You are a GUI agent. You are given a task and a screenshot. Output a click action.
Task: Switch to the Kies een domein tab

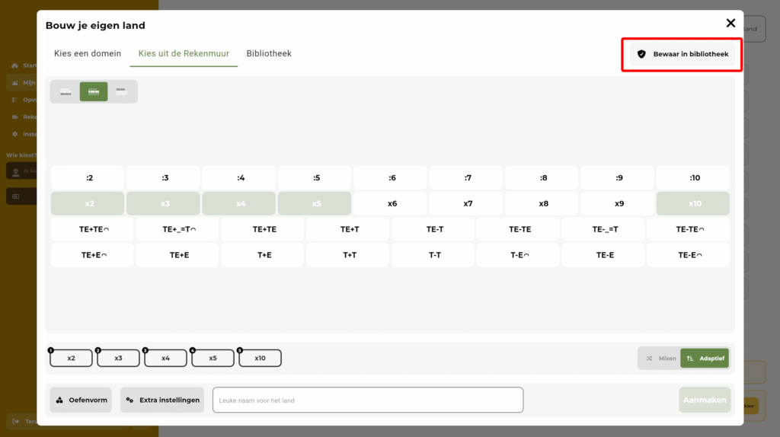click(x=88, y=54)
